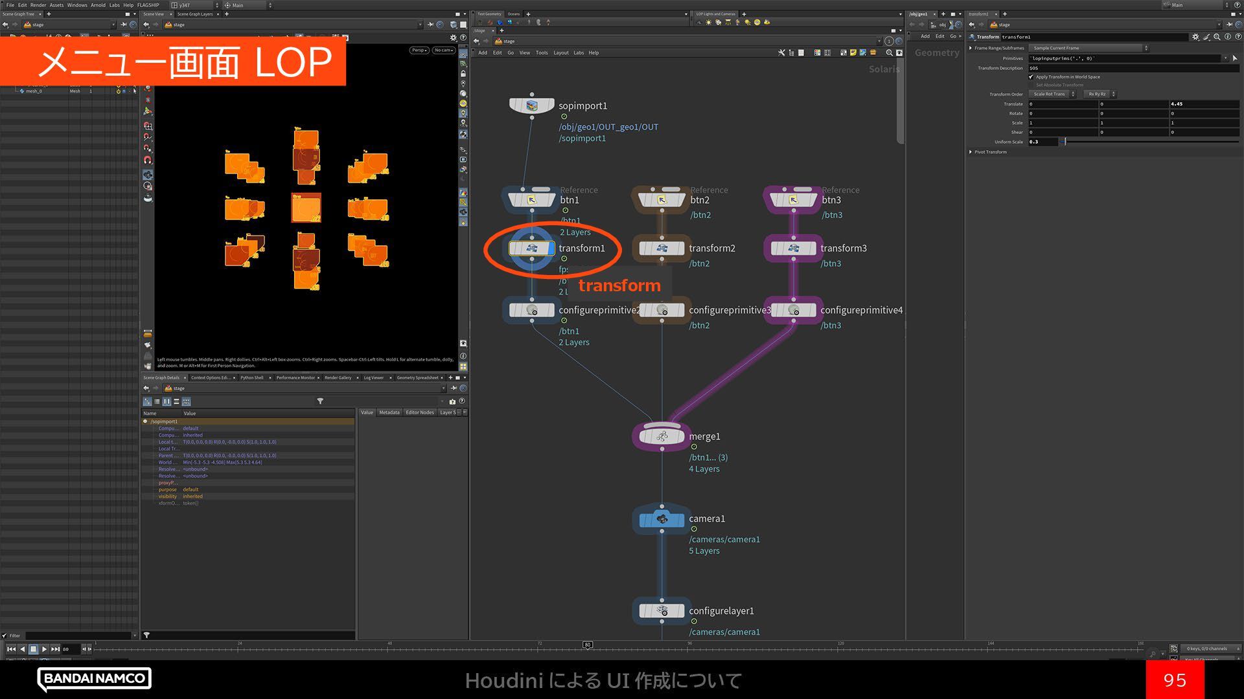Click the Persp viewport menu button
The image size is (1244, 699).
tap(419, 50)
